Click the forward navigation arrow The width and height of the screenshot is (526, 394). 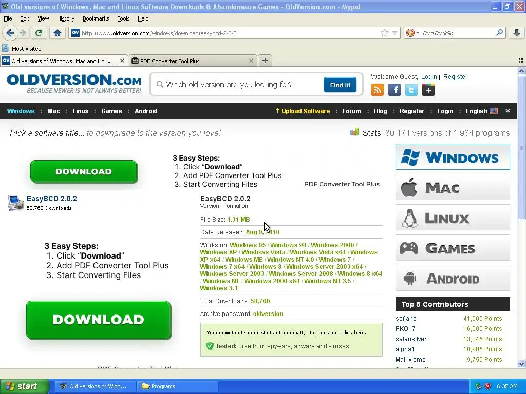click(x=23, y=33)
